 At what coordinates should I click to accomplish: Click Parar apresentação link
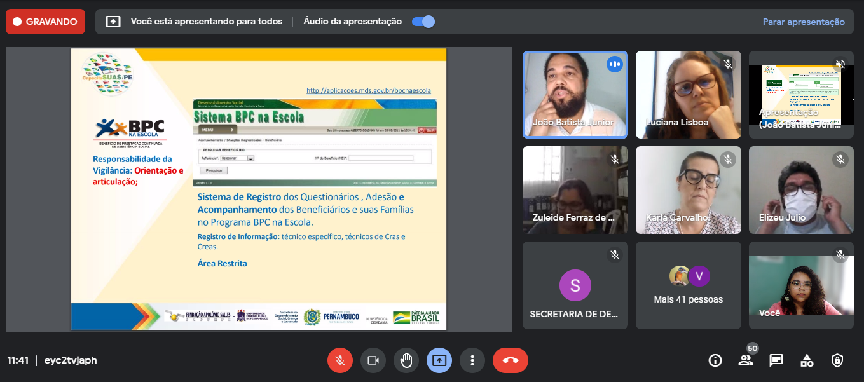804,22
